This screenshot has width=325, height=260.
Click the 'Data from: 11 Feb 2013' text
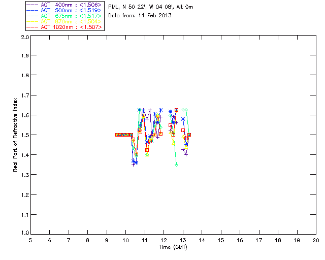coord(140,16)
